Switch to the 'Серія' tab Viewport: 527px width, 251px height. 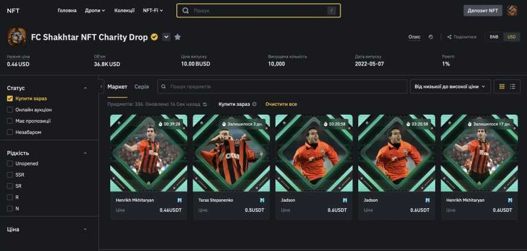click(142, 87)
